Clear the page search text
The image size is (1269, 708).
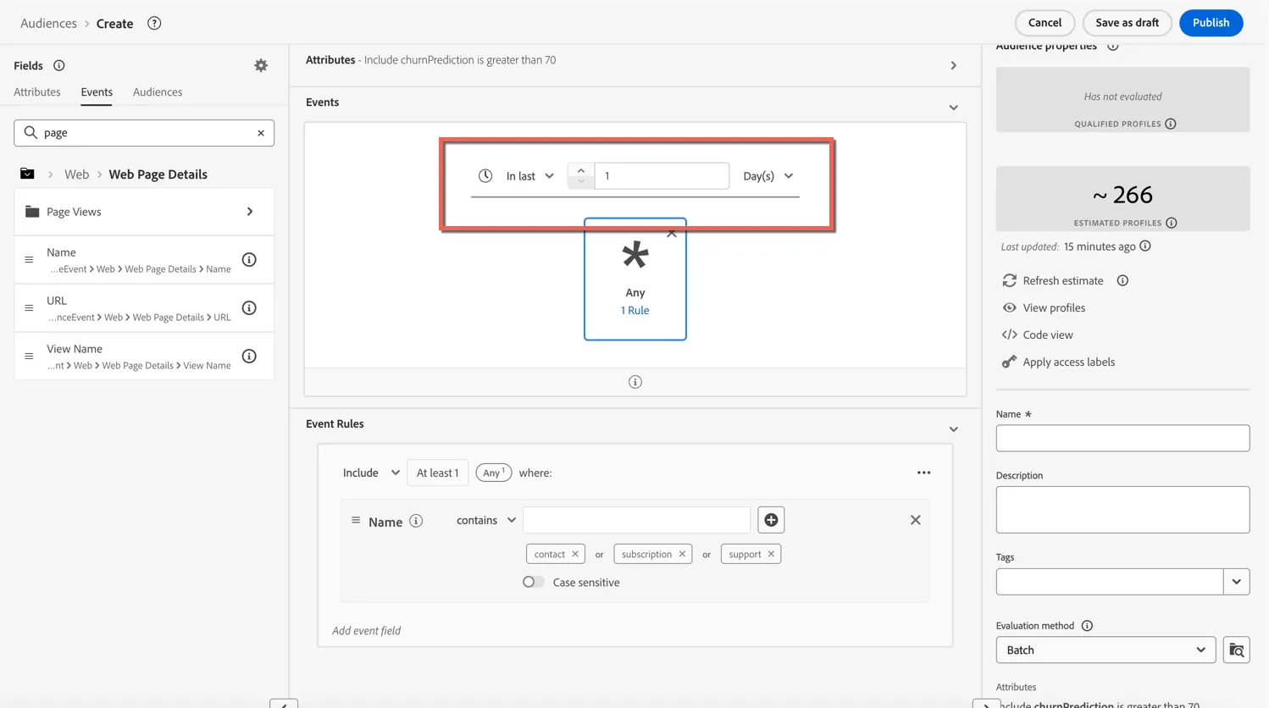[261, 133]
